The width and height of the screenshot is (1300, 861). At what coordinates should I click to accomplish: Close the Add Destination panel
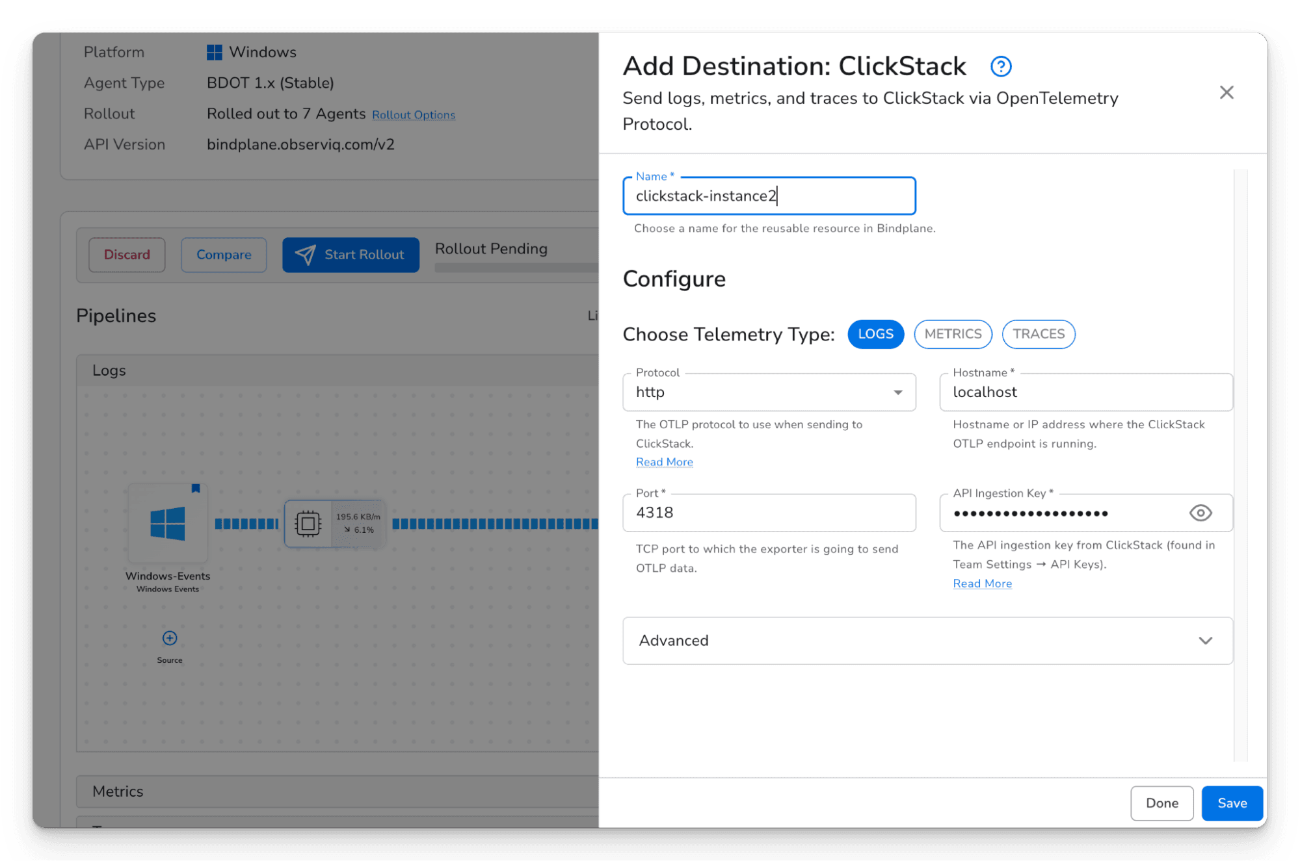click(x=1226, y=92)
